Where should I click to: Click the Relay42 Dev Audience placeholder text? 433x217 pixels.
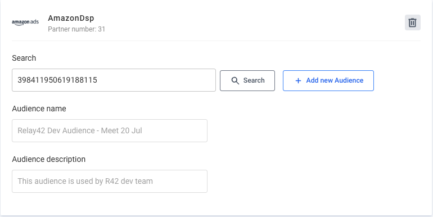click(x=80, y=130)
